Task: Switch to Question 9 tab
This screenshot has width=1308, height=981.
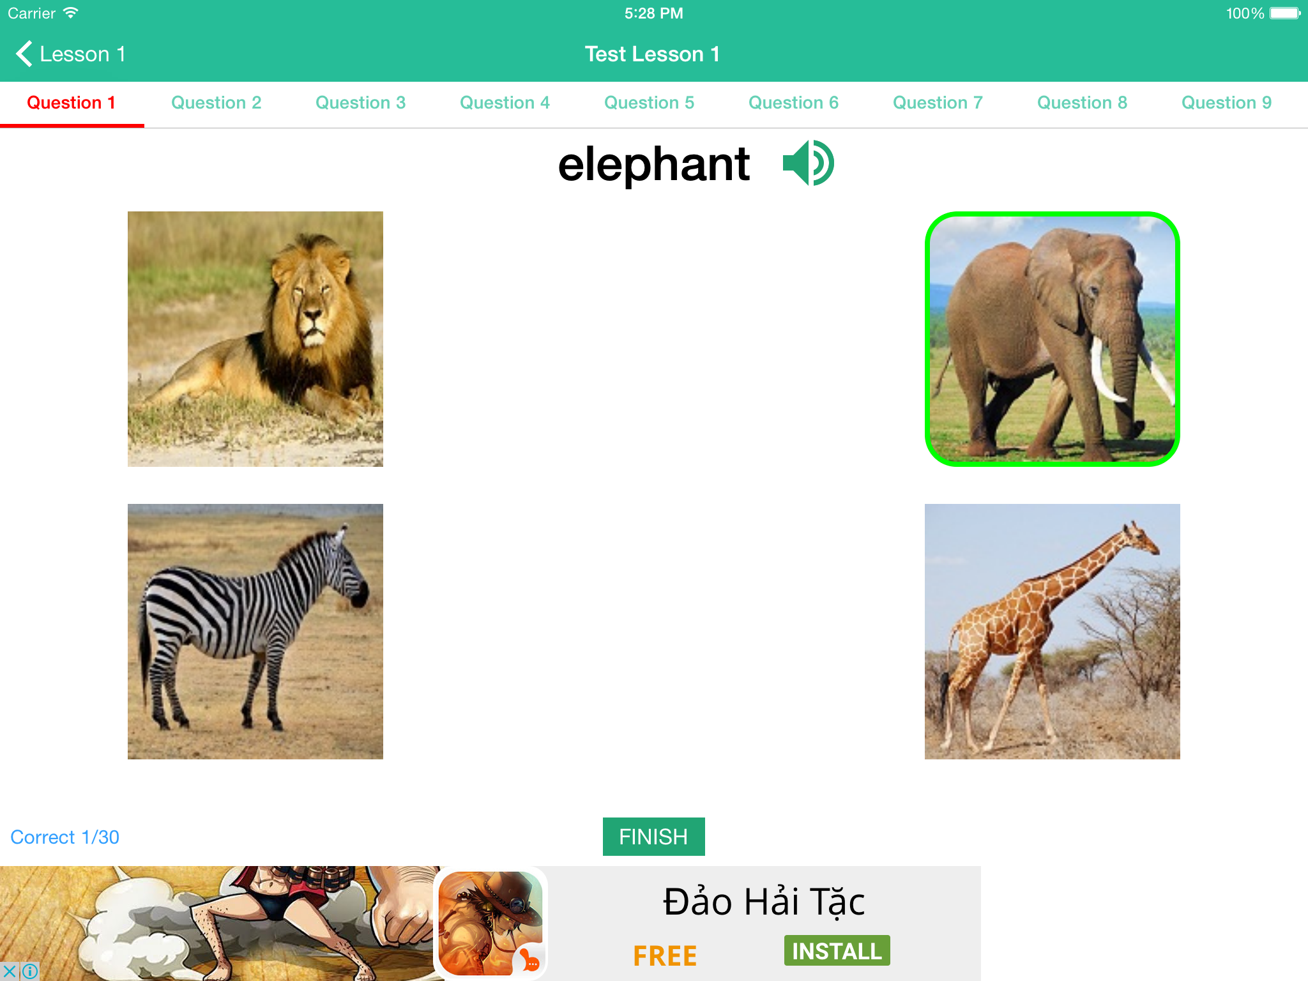Action: 1226,103
